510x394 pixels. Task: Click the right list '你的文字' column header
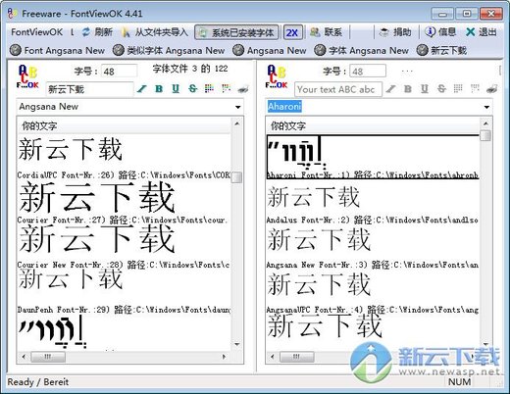[373, 125]
